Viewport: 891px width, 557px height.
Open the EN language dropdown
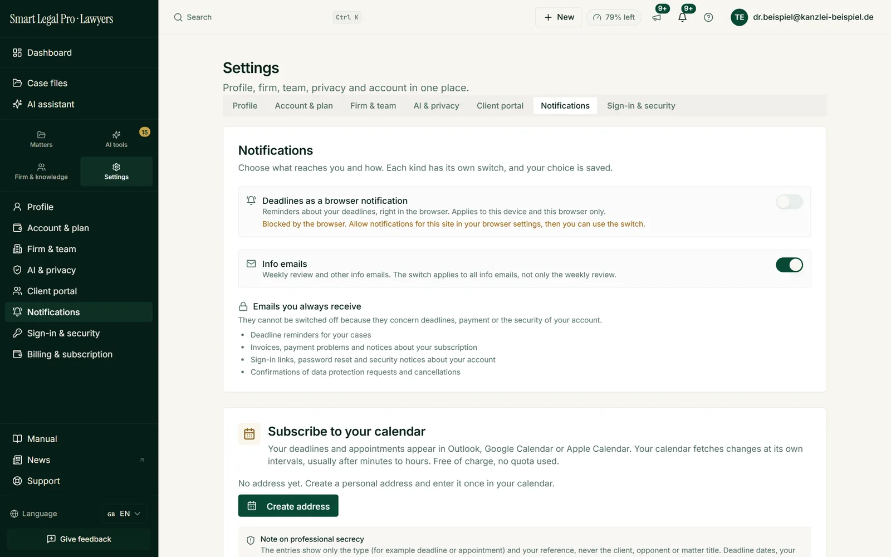click(125, 514)
